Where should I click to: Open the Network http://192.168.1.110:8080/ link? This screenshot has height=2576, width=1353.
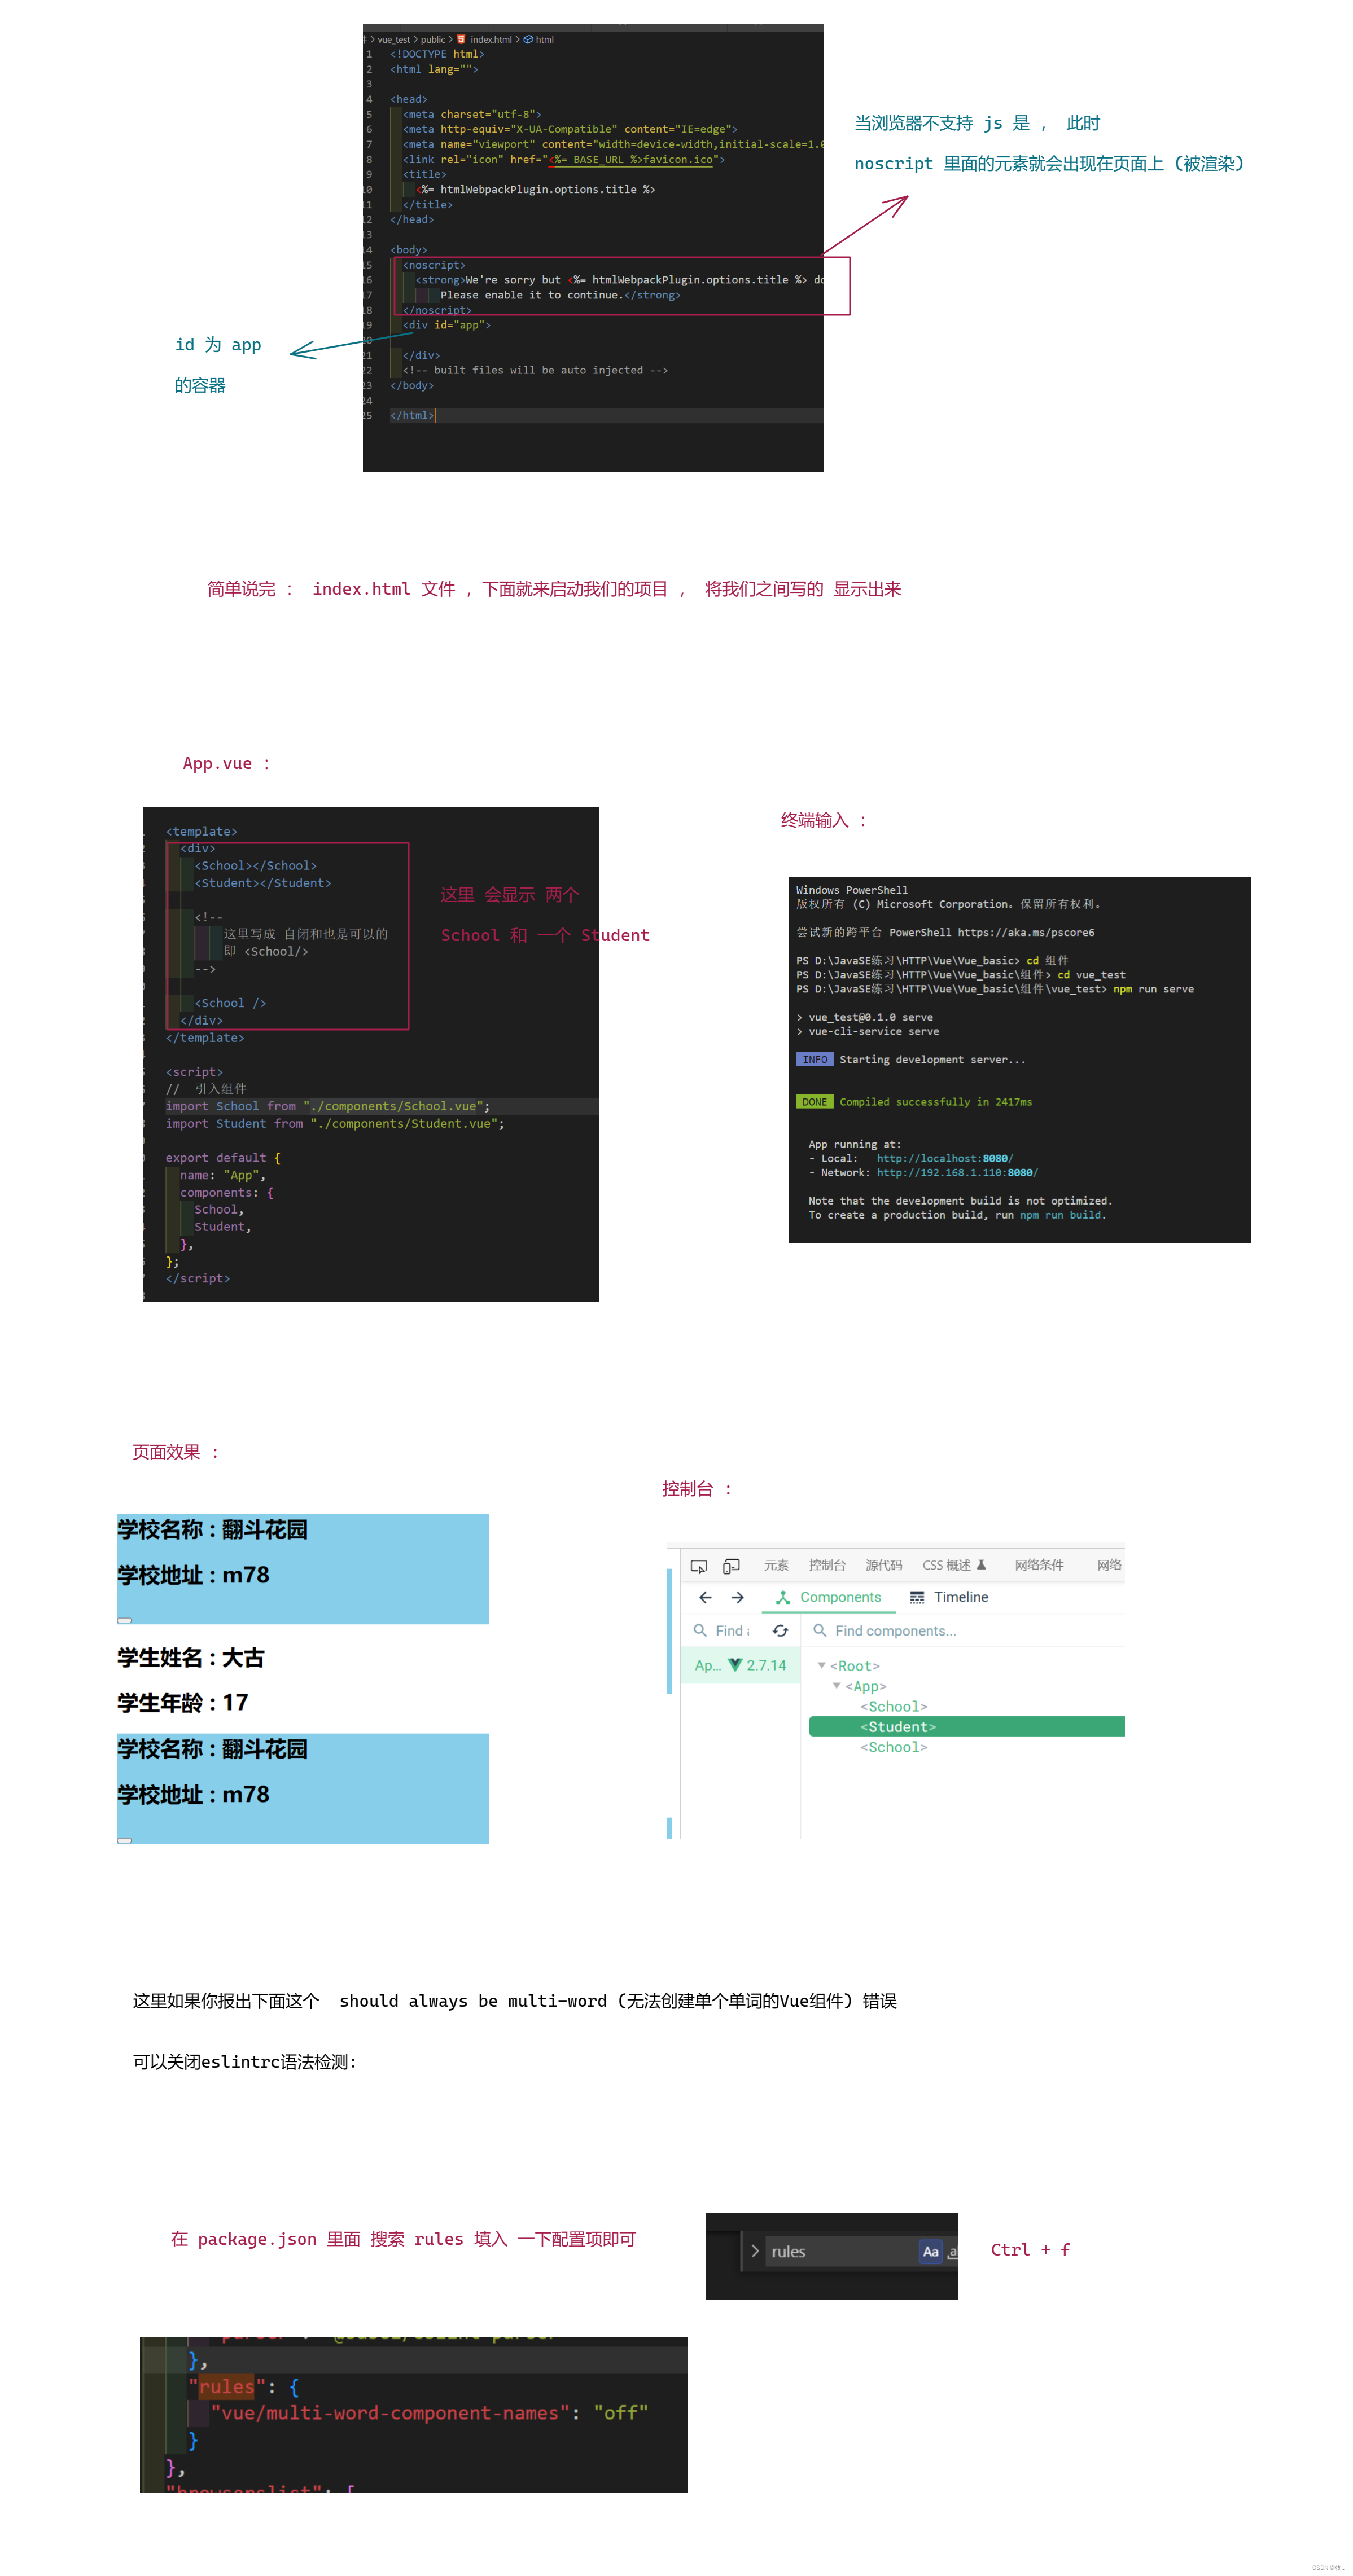pos(958,1172)
